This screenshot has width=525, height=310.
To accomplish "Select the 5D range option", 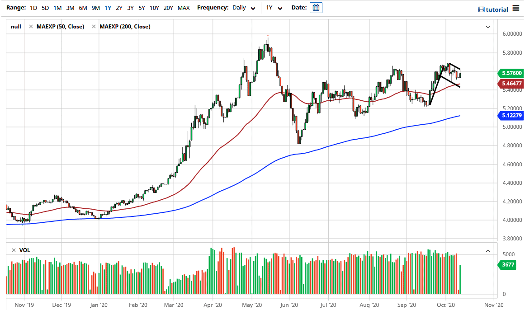I will (x=44, y=8).
